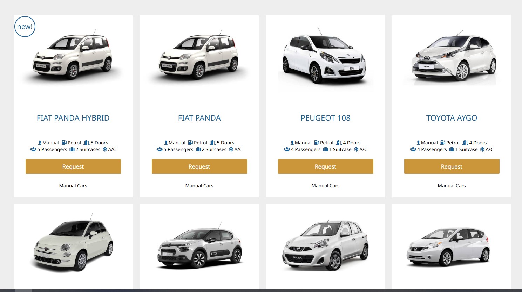Click the petrol pump icon under Fiat Panda

coord(190,143)
